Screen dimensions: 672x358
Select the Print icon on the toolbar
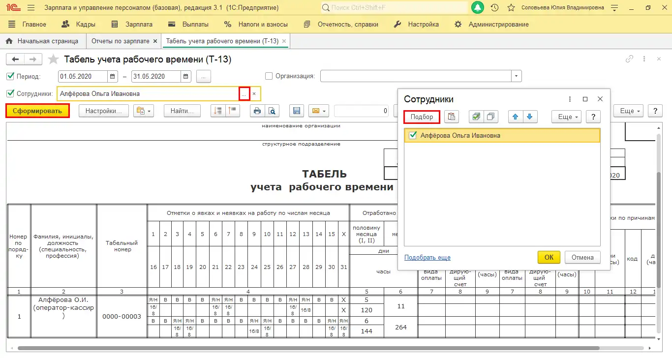[257, 111]
